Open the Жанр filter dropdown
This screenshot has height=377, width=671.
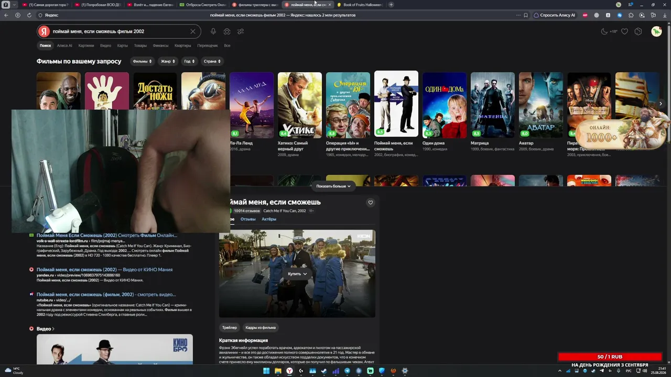pos(168,61)
